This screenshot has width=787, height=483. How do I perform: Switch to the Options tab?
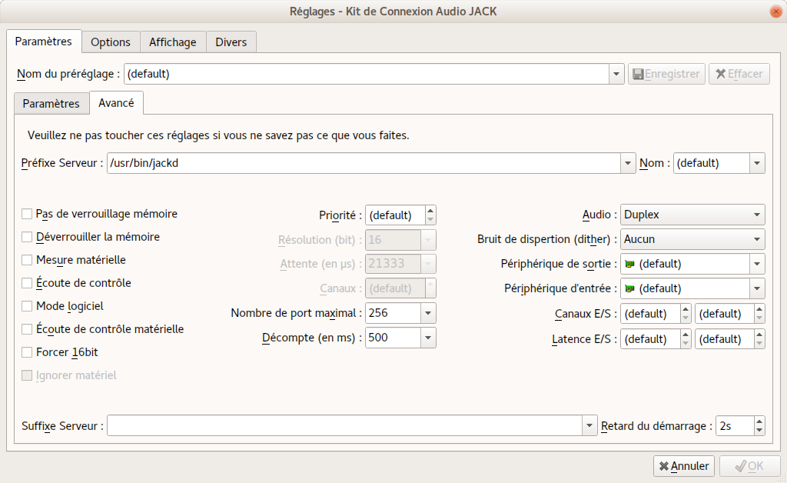pos(111,42)
